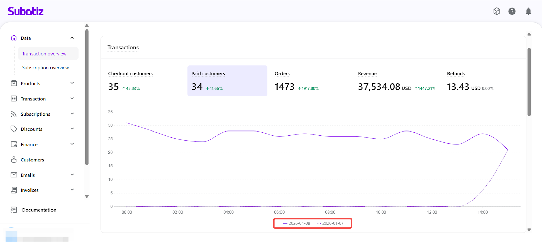Click the Finance wallet icon
Image resolution: width=542 pixels, height=242 pixels.
point(14,144)
